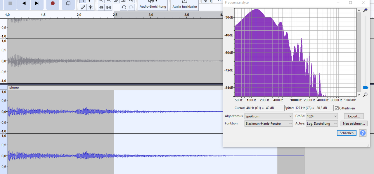The height and width of the screenshot is (174, 374).
Task: Open the Achse dropdown showing Log. Darstellung
Action: point(322,123)
